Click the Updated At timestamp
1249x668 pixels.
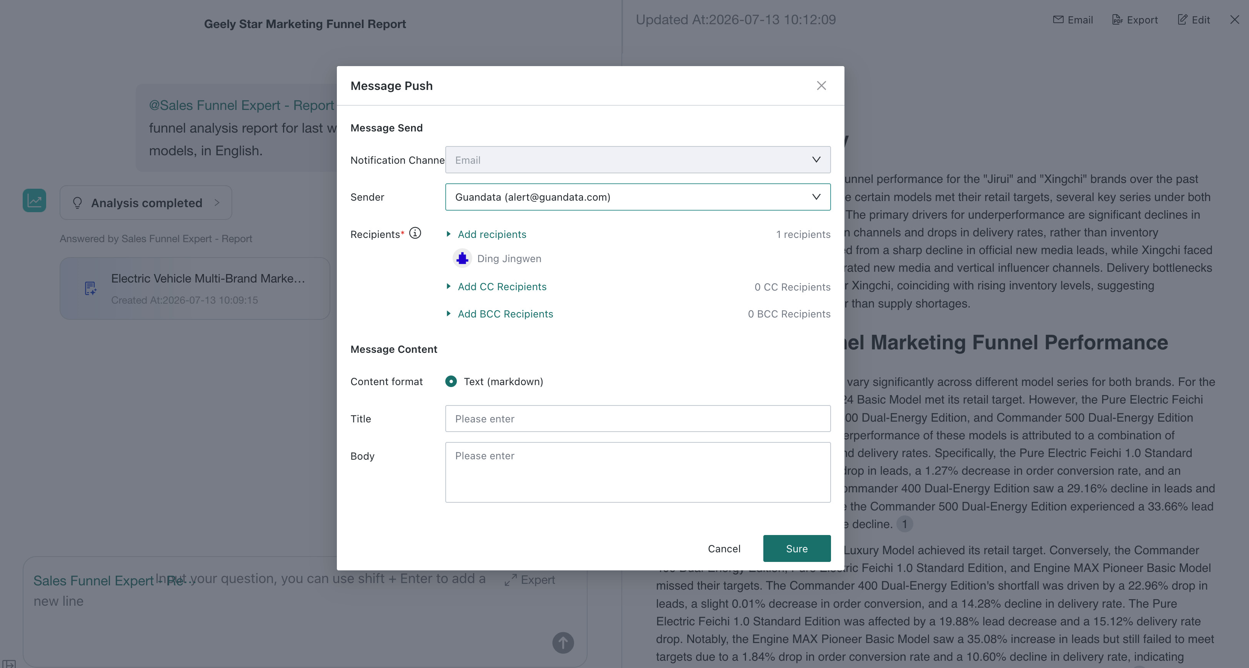pyautogui.click(x=736, y=20)
